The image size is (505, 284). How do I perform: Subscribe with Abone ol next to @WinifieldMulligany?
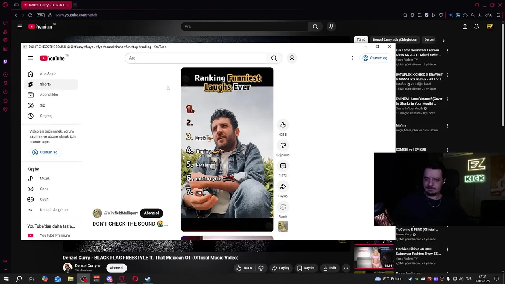pos(151,213)
